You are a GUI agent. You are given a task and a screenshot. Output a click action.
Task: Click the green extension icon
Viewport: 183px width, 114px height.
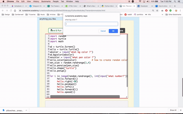pos(170,11)
